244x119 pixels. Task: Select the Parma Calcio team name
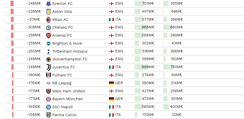(x=65, y=115)
